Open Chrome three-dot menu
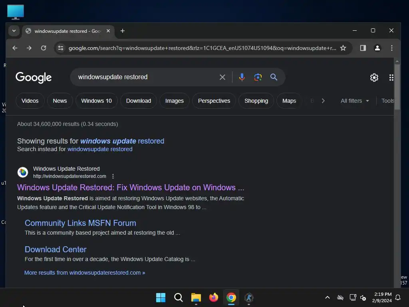 pos(391,48)
